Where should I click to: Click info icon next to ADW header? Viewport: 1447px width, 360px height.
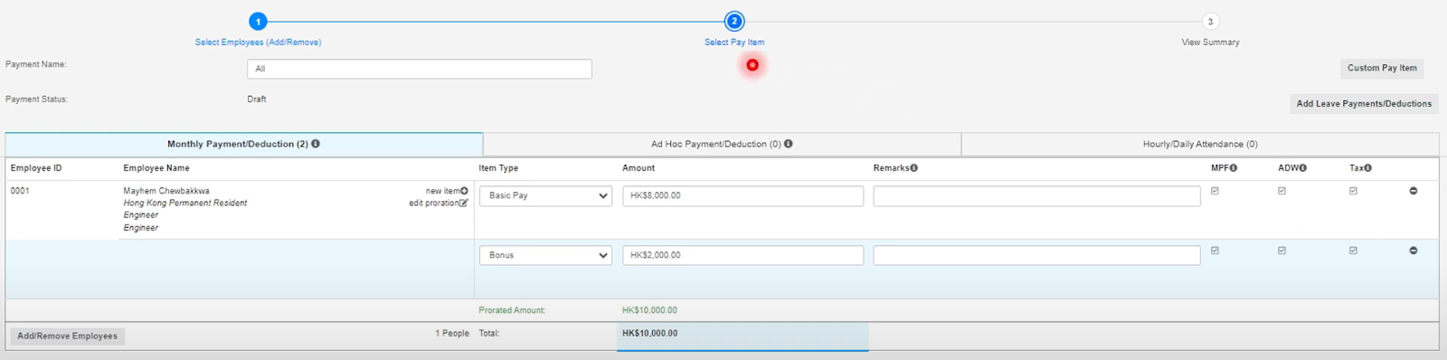pos(1303,168)
